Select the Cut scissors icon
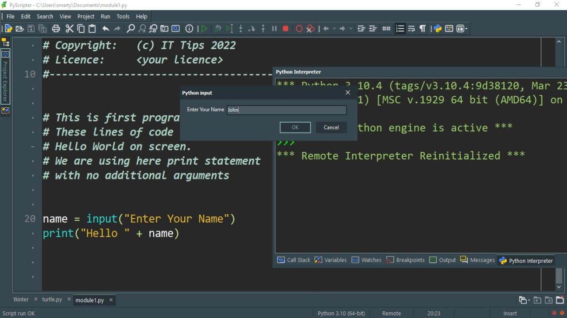This screenshot has height=318, width=567. [x=70, y=29]
